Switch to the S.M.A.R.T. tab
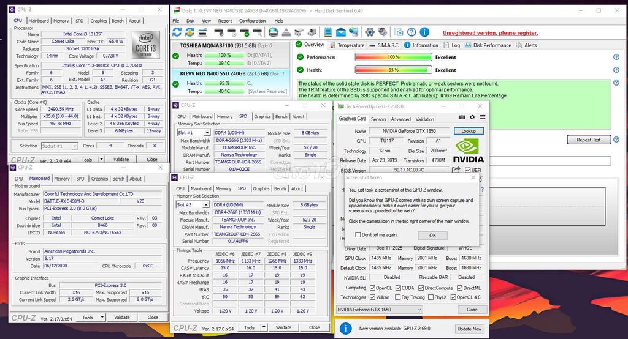The height and width of the screenshot is (339, 628). pyautogui.click(x=384, y=45)
